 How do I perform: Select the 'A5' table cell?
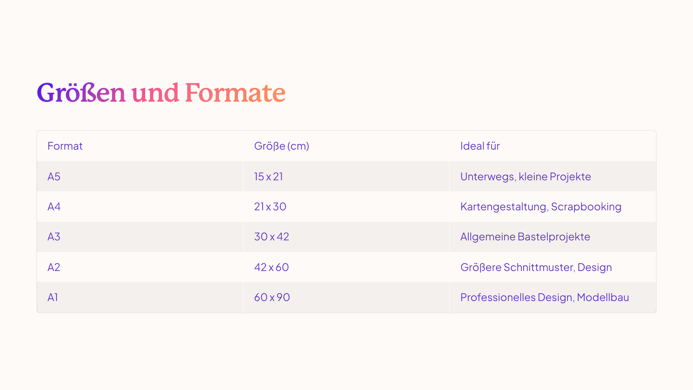point(54,177)
